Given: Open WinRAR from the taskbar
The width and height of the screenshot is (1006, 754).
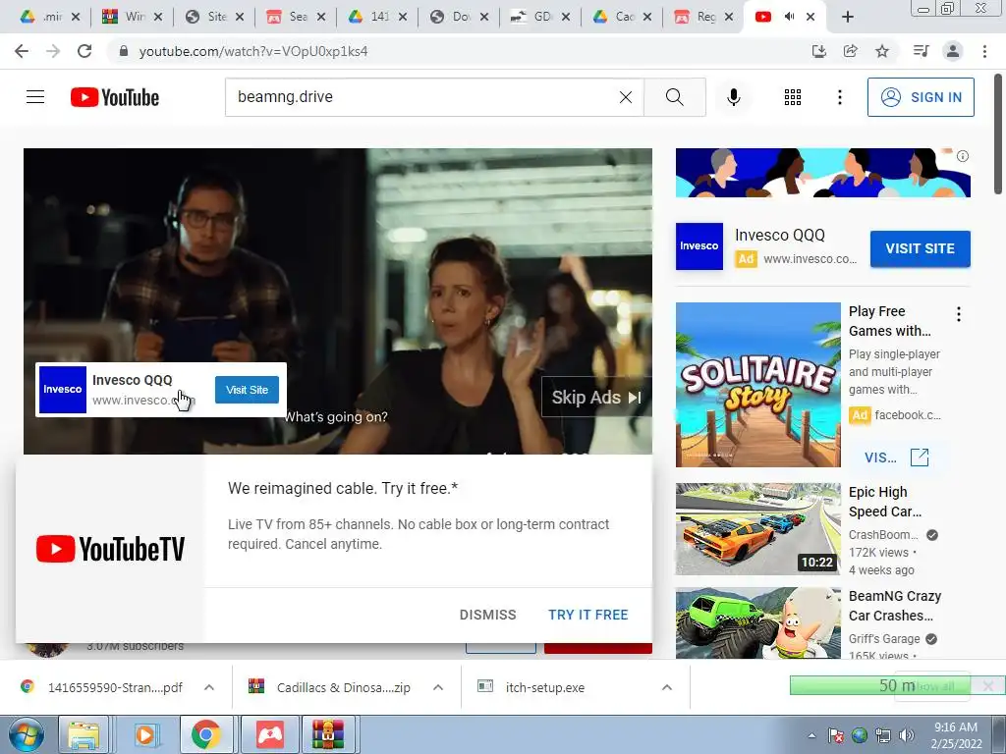Looking at the screenshot, I should (x=328, y=734).
